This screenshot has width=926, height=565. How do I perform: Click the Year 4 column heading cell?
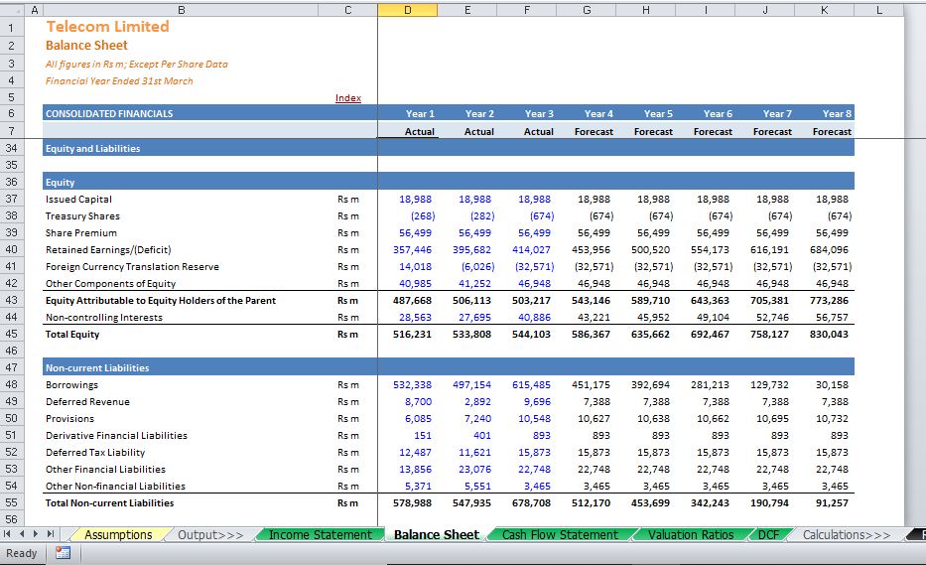coord(598,114)
